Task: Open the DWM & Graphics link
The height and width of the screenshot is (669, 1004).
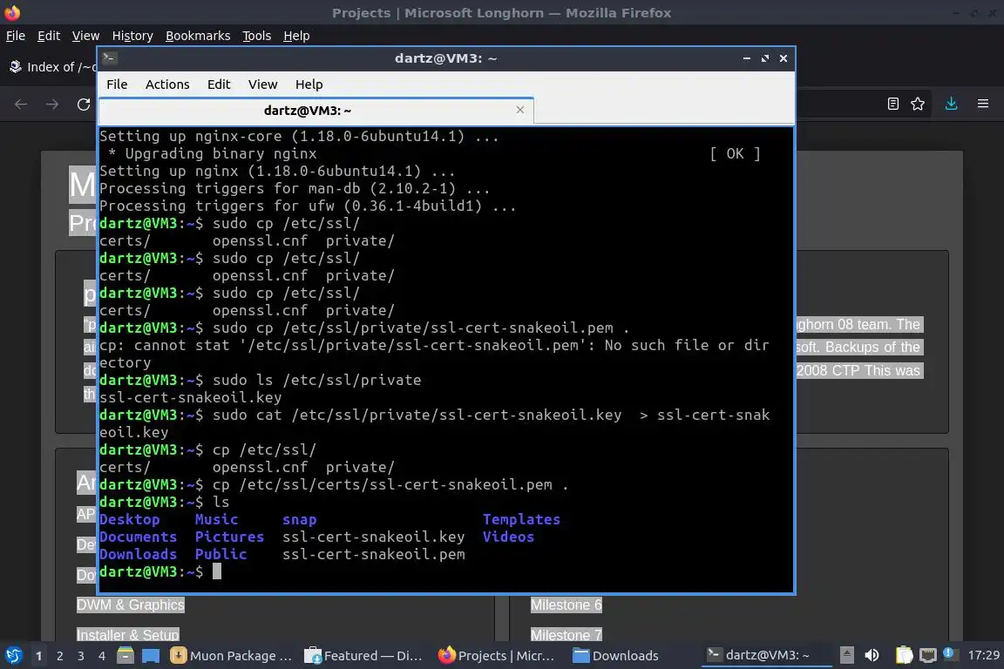Action: pyautogui.click(x=131, y=605)
